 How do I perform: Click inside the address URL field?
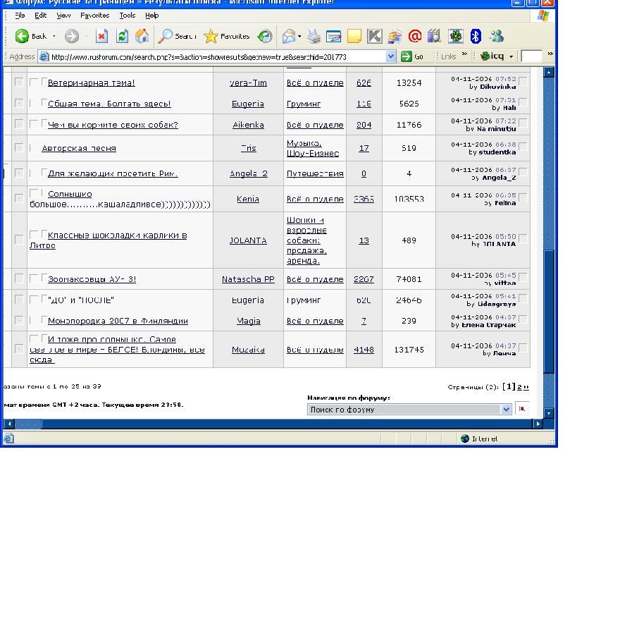click(211, 56)
